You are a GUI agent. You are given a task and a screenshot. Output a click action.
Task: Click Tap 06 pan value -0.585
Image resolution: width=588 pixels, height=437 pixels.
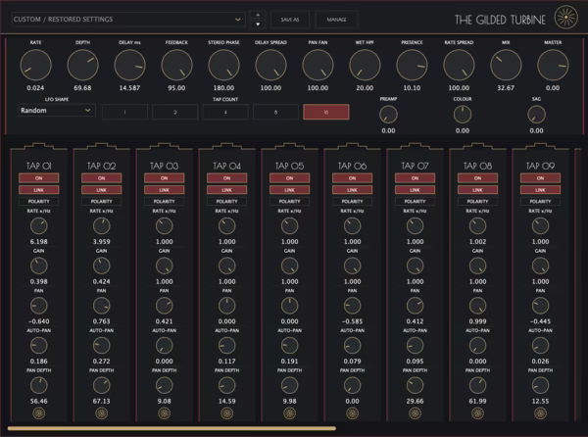(352, 321)
